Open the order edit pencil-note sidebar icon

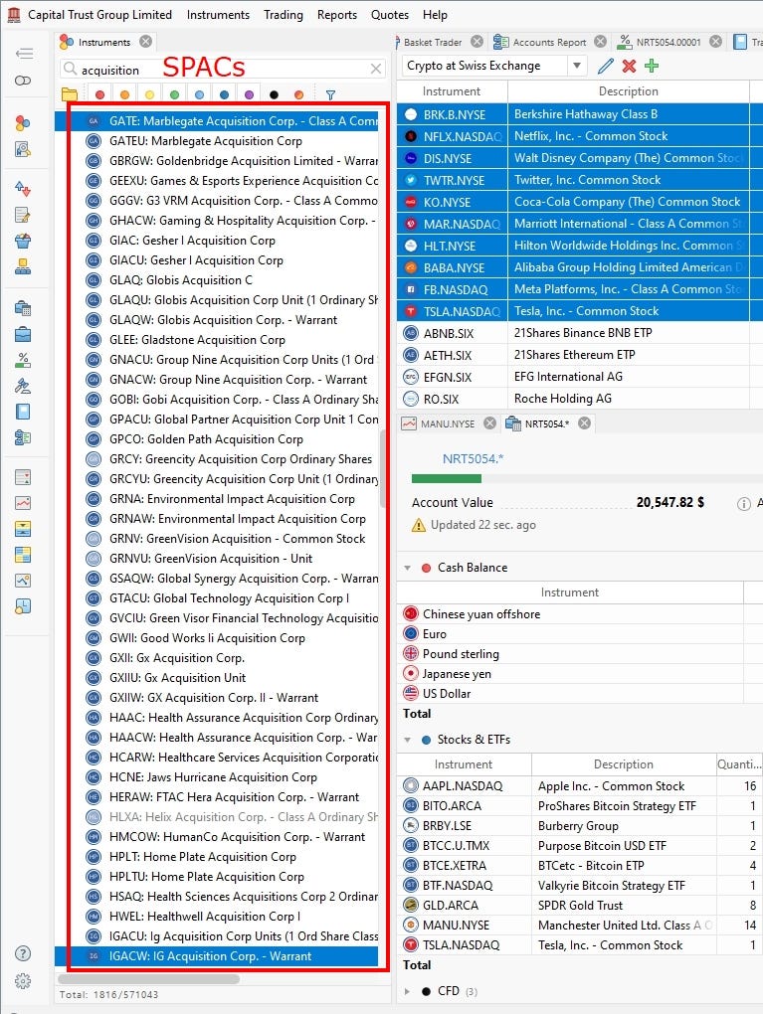coord(23,215)
